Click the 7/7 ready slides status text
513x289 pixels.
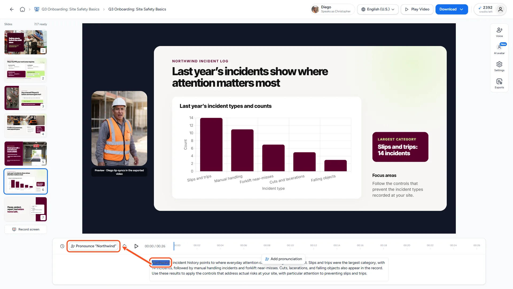pos(41,24)
